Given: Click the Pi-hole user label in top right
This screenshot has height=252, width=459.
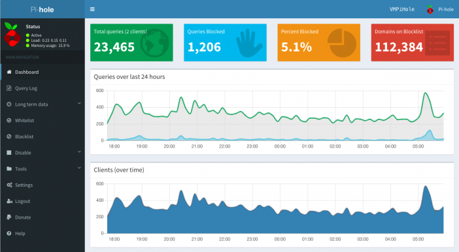Looking at the screenshot, I should coord(446,9).
